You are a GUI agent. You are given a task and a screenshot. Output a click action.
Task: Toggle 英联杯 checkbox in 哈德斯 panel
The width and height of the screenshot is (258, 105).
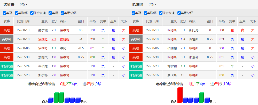pos(145,13)
